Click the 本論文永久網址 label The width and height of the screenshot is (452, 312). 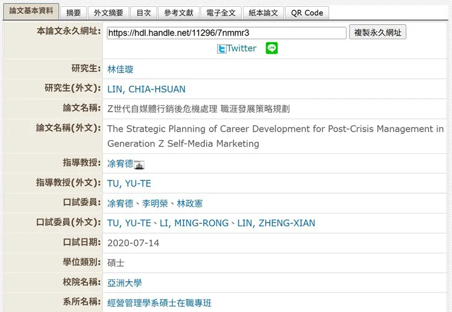pos(69,31)
